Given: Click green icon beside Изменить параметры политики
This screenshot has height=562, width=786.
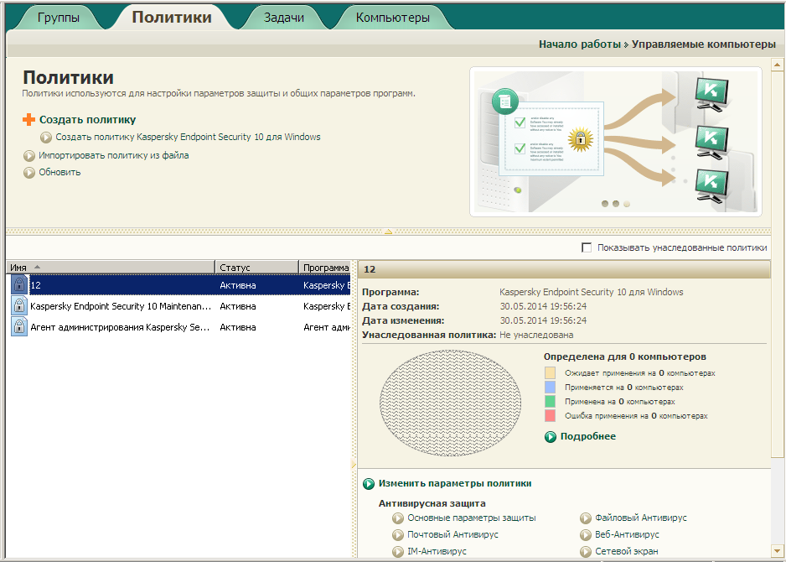Looking at the screenshot, I should point(369,484).
